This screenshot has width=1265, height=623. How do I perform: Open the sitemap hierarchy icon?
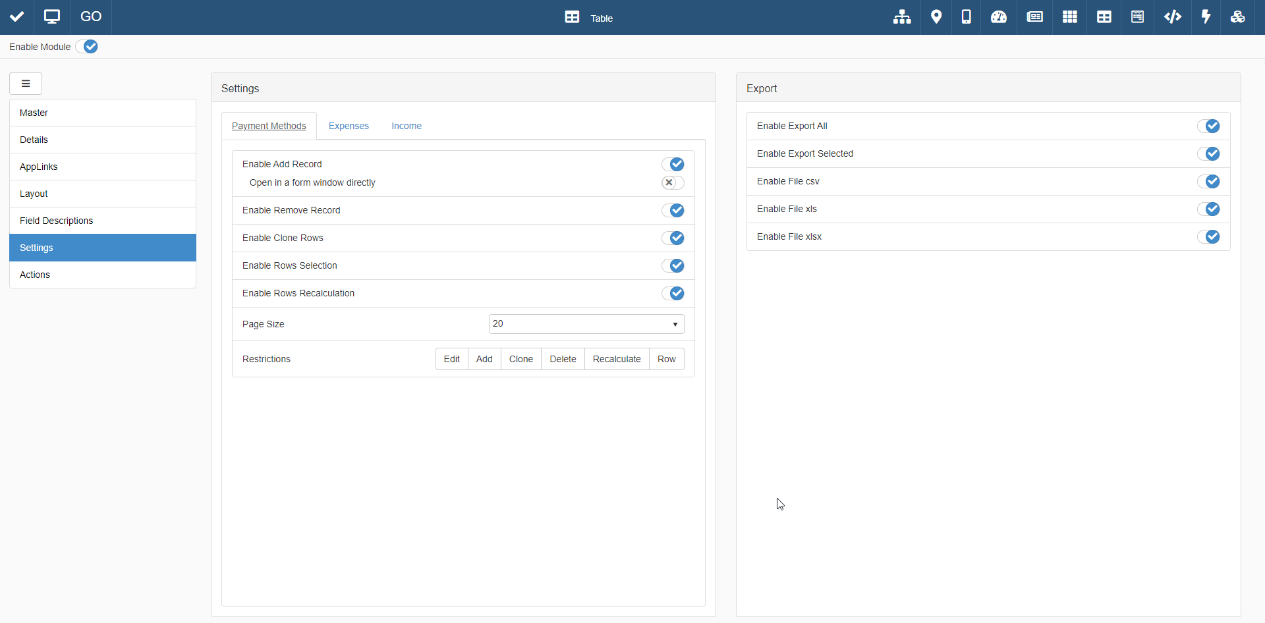(902, 17)
